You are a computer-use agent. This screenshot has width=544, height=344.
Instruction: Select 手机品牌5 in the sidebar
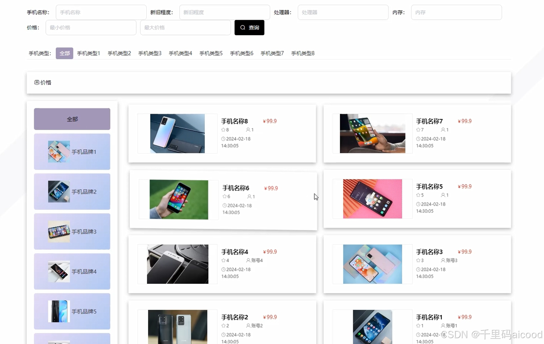pos(72,311)
